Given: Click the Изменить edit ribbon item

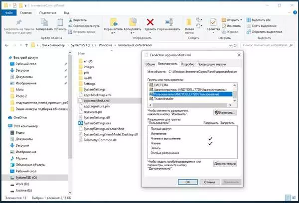Looking at the screenshot, I should [x=231, y=26].
